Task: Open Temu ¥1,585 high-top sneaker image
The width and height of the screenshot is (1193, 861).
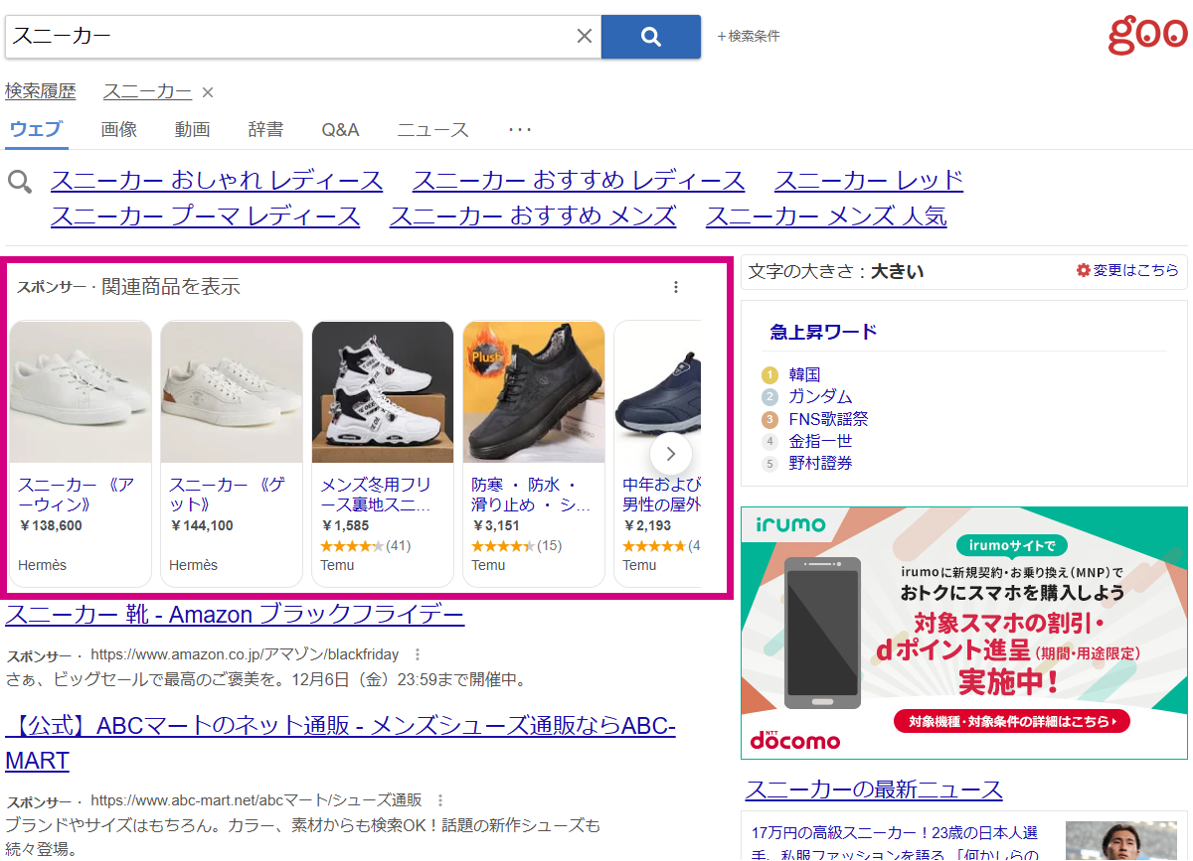Action: coord(383,391)
